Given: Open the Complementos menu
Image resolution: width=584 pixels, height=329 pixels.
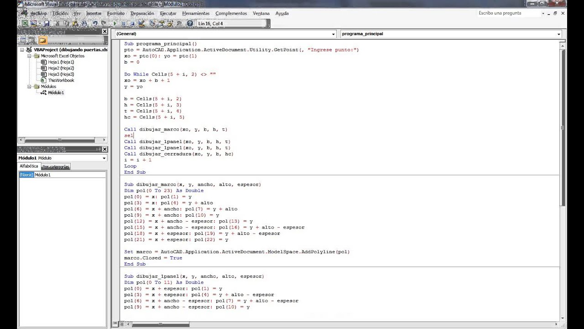Looking at the screenshot, I should 231,13.
